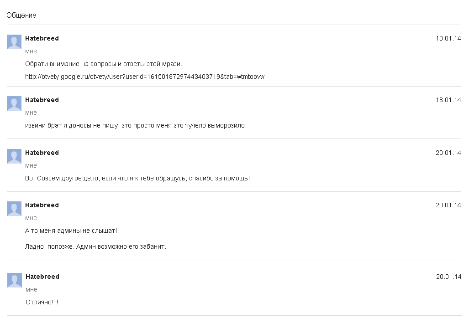Image resolution: width=469 pixels, height=318 pixels.
Task: Select Hatebreed name above 'А то меня админы'
Action: tap(42, 205)
